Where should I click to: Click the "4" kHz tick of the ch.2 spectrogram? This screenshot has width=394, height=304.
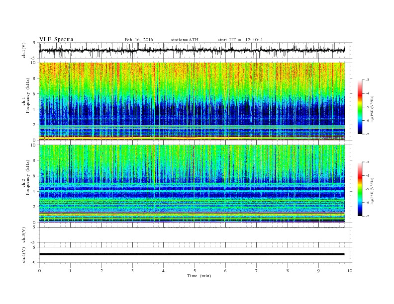[35, 192]
